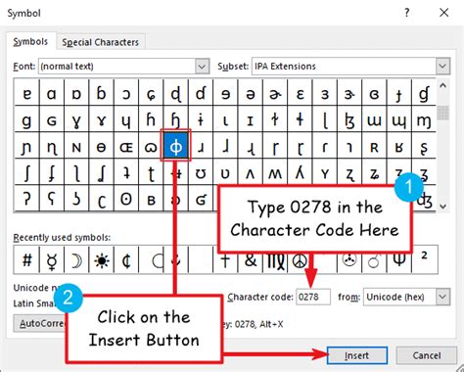Switch to the Special Characters tab

[x=101, y=42]
